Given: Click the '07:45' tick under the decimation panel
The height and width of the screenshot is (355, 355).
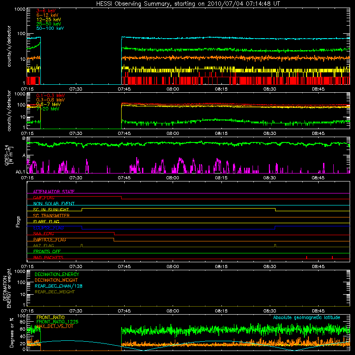Looking at the screenshot, I should pos(124,311).
